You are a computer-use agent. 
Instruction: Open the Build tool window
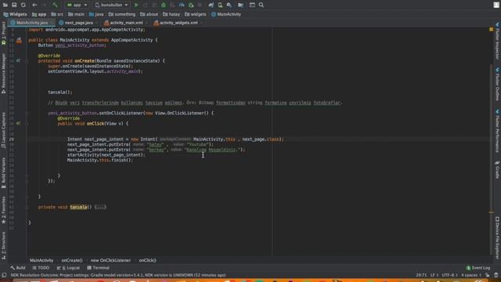(18, 268)
